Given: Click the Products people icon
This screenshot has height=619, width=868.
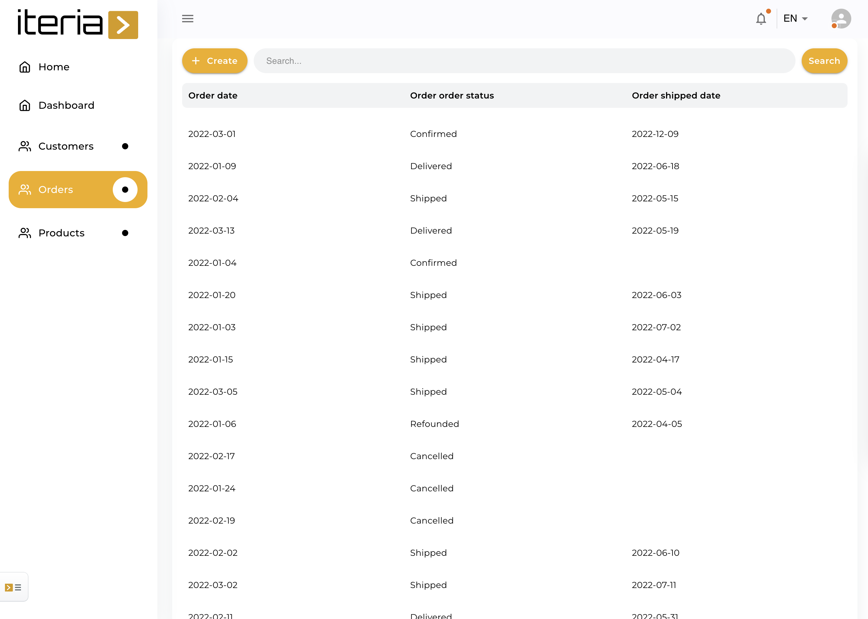Looking at the screenshot, I should [x=25, y=233].
